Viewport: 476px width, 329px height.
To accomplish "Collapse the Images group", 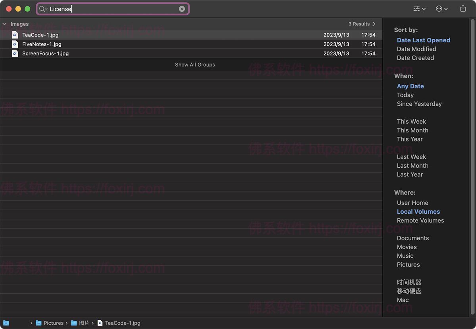I will click(5, 24).
